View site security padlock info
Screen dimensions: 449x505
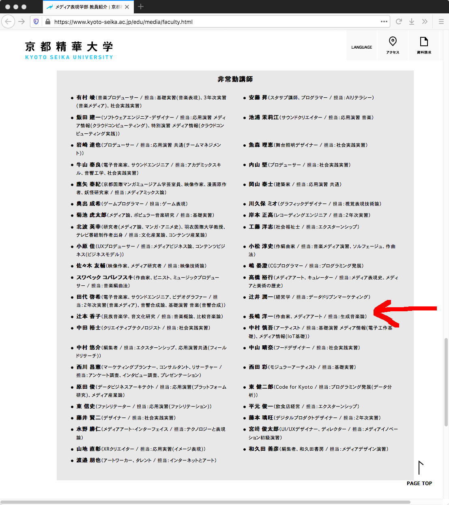click(47, 22)
